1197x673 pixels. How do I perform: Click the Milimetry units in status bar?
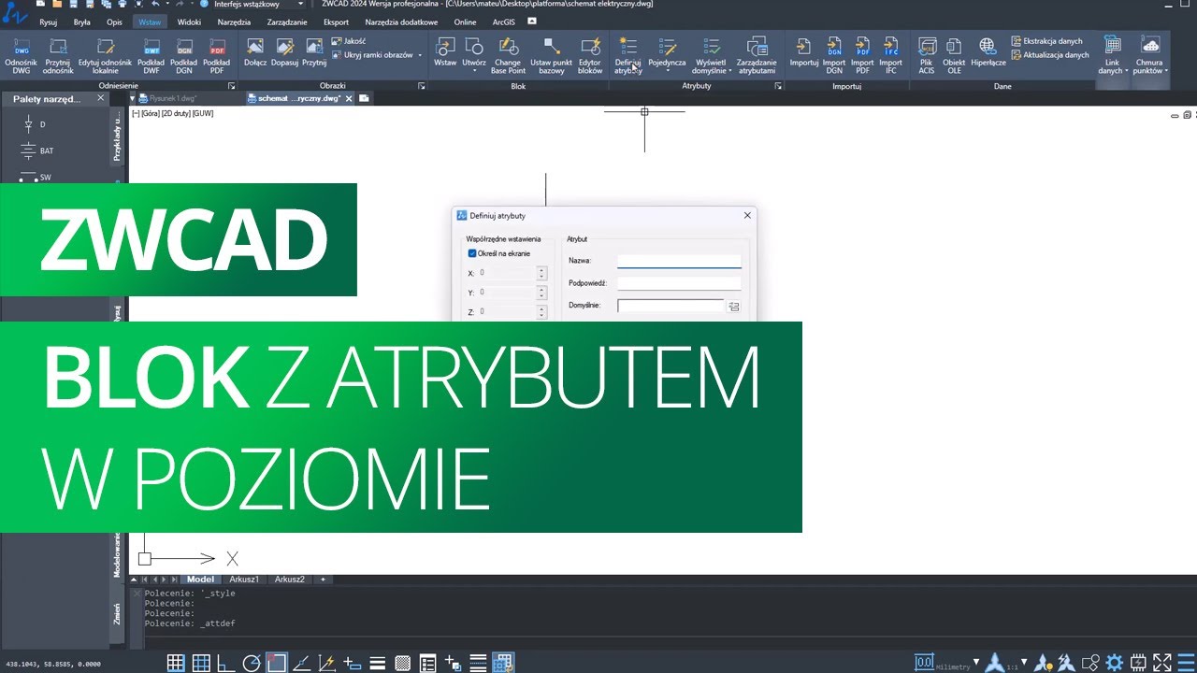pyautogui.click(x=952, y=667)
